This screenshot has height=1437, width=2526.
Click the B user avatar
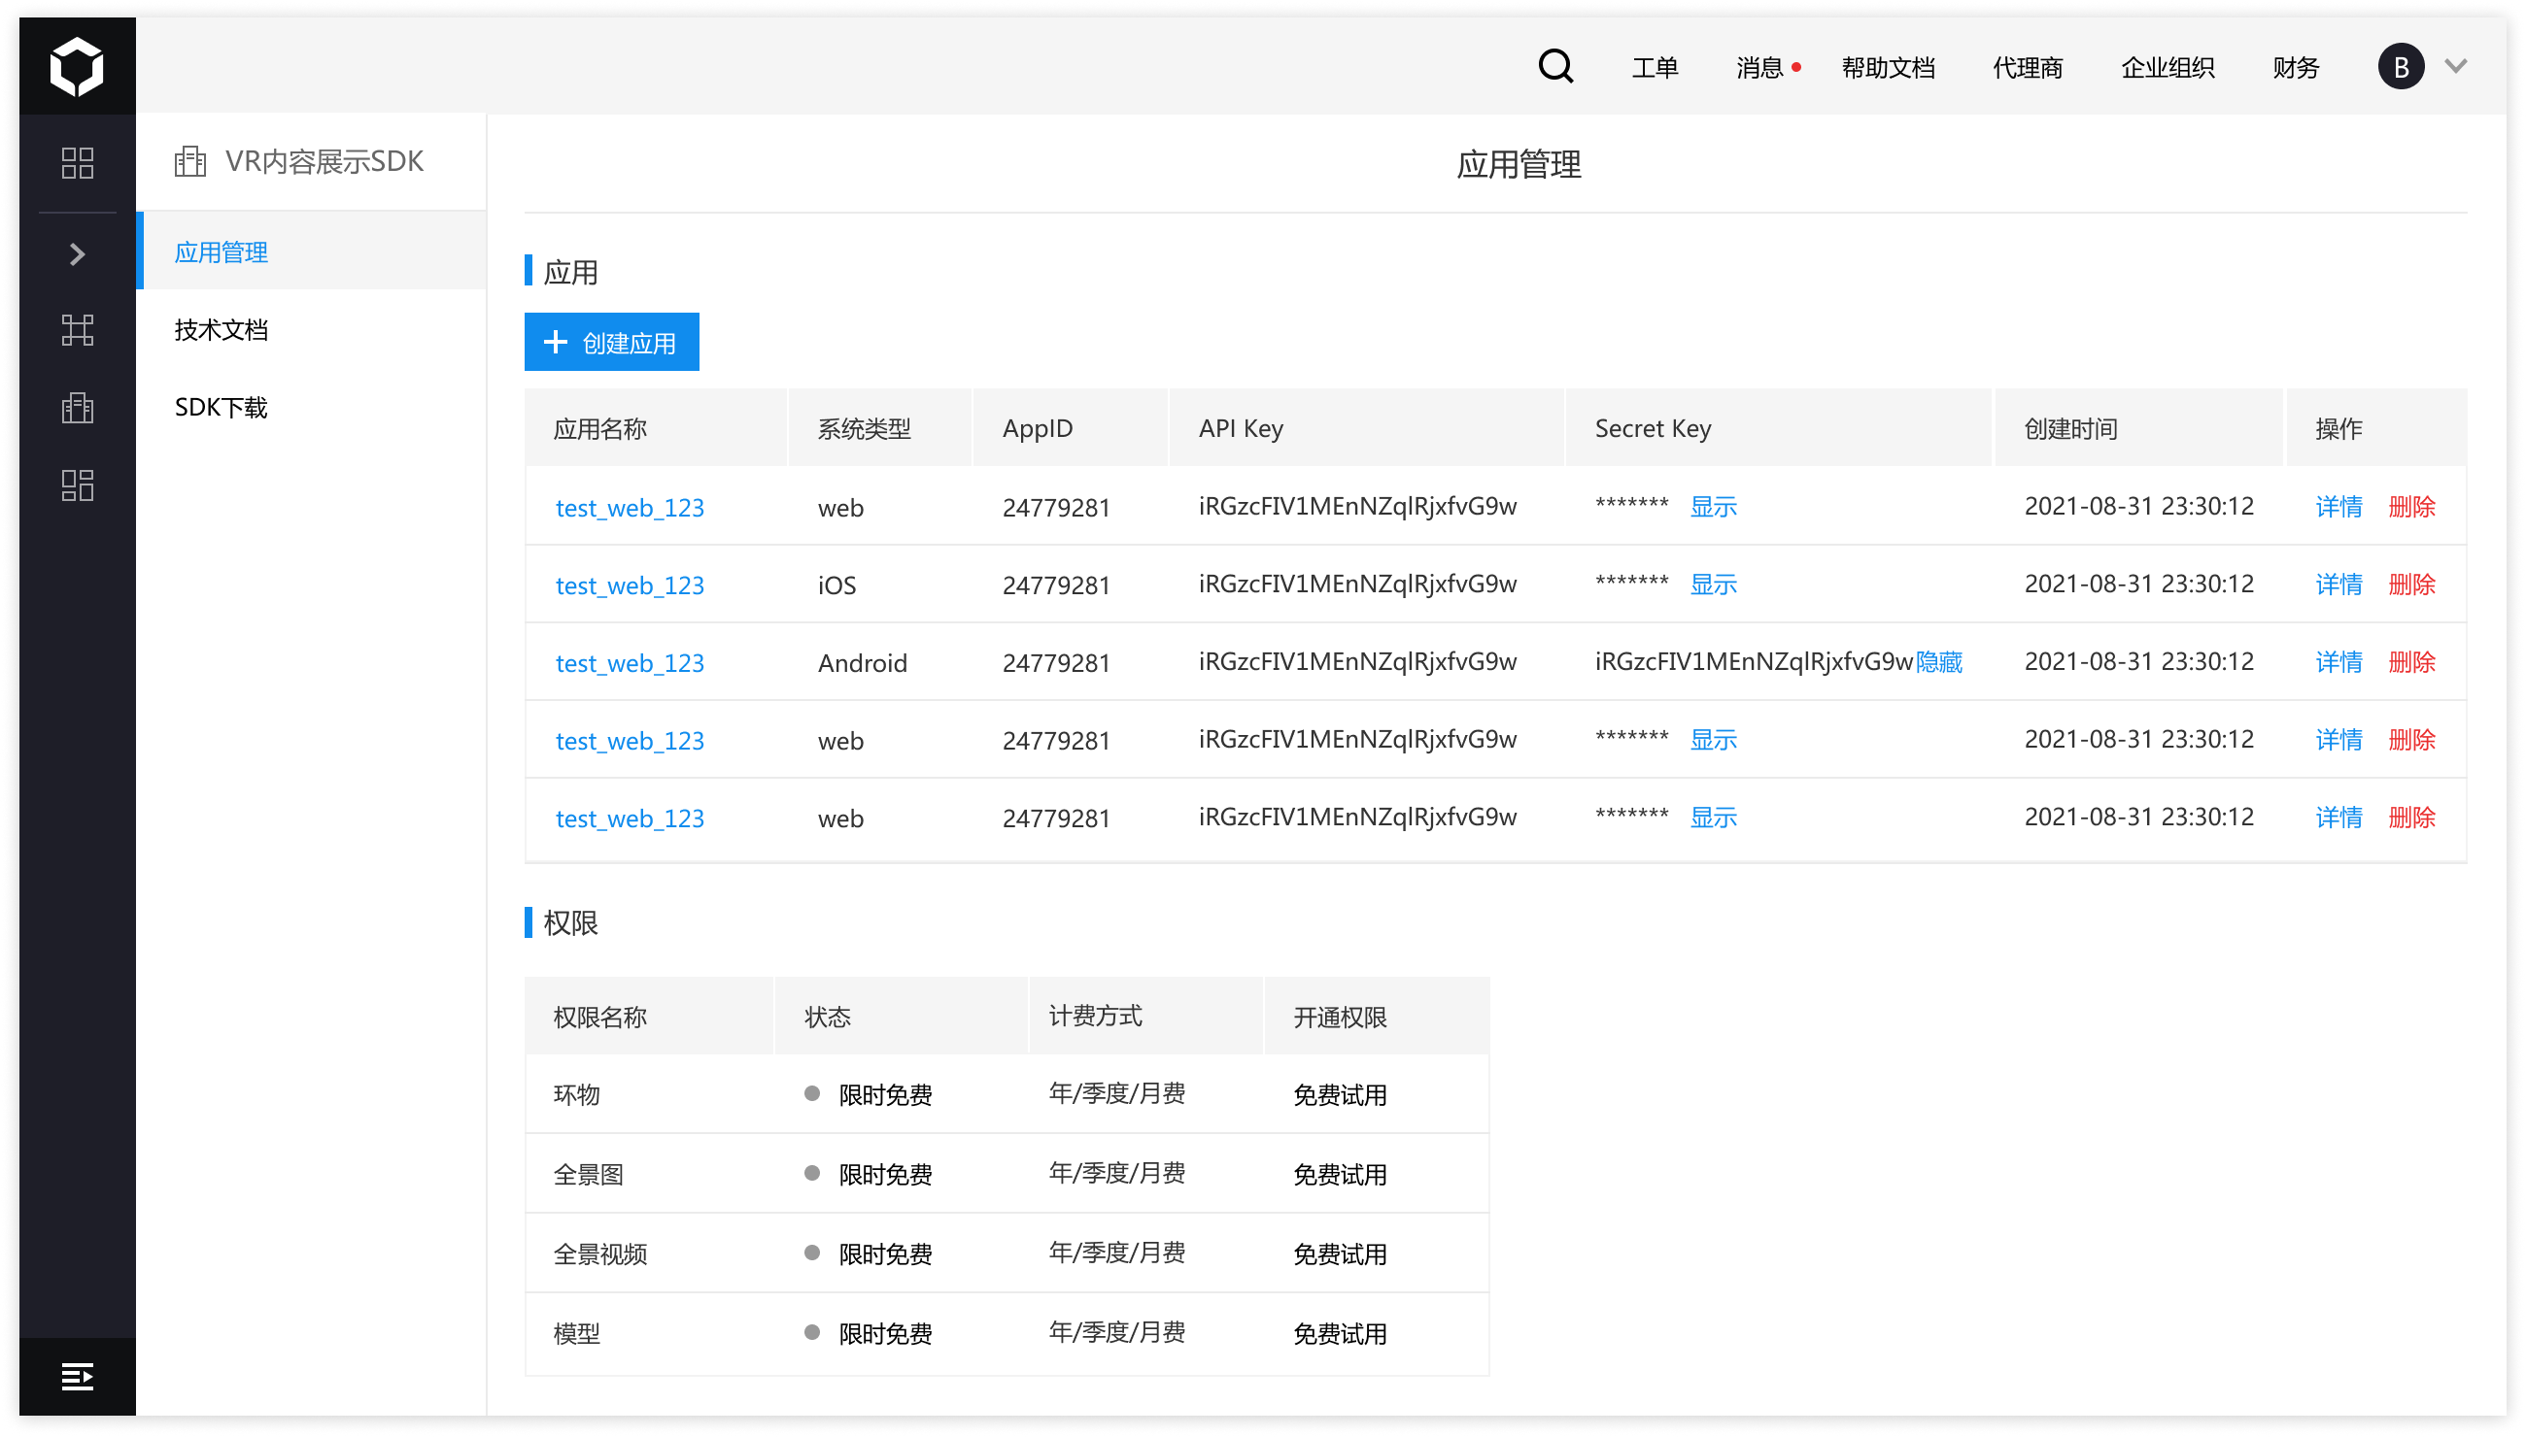pyautogui.click(x=2401, y=67)
